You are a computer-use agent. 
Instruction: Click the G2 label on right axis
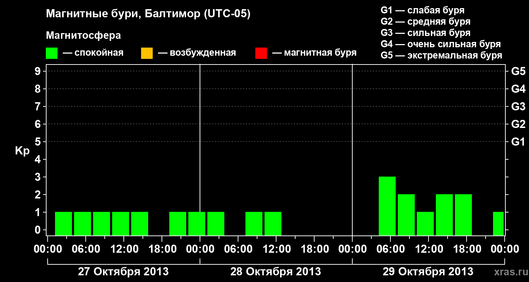tap(518, 124)
